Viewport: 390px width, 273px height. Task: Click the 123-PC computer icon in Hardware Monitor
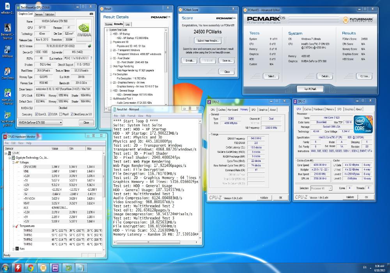[9, 153]
